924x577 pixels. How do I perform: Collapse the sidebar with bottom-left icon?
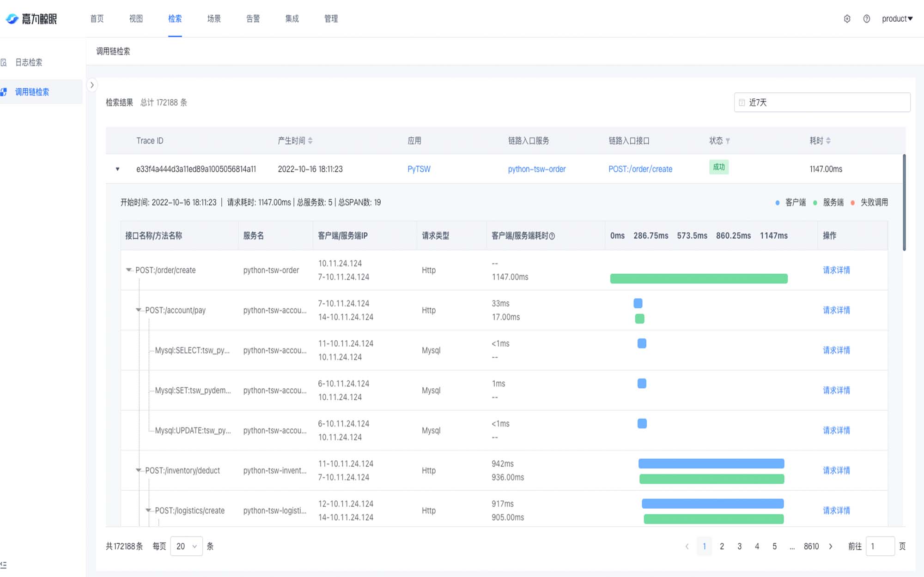point(4,565)
